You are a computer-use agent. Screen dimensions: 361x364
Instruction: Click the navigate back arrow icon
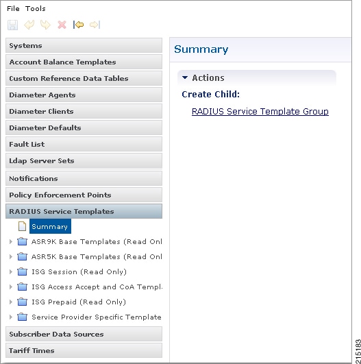coord(78,25)
